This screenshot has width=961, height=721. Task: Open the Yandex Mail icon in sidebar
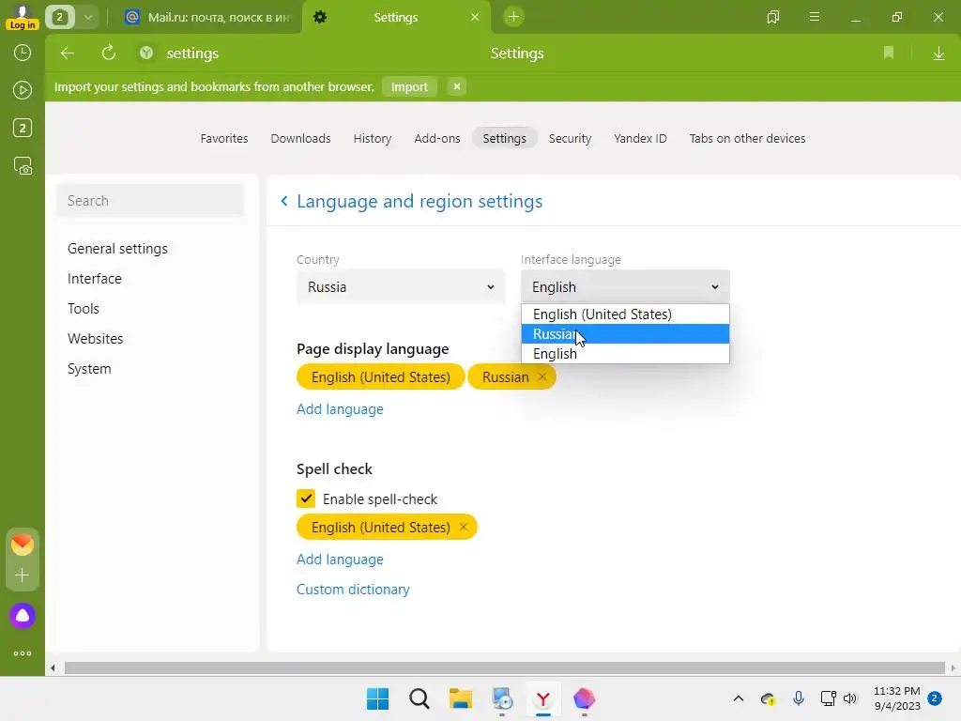tap(23, 545)
